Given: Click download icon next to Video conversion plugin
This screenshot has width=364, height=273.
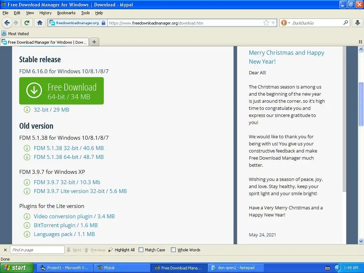Looking at the screenshot, I should 27,216.
